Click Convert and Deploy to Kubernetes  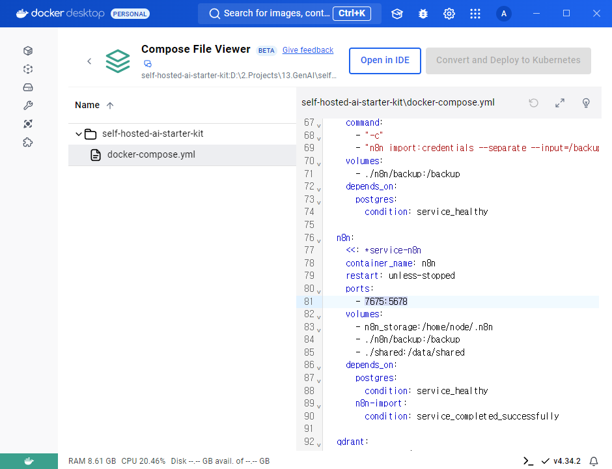click(508, 61)
